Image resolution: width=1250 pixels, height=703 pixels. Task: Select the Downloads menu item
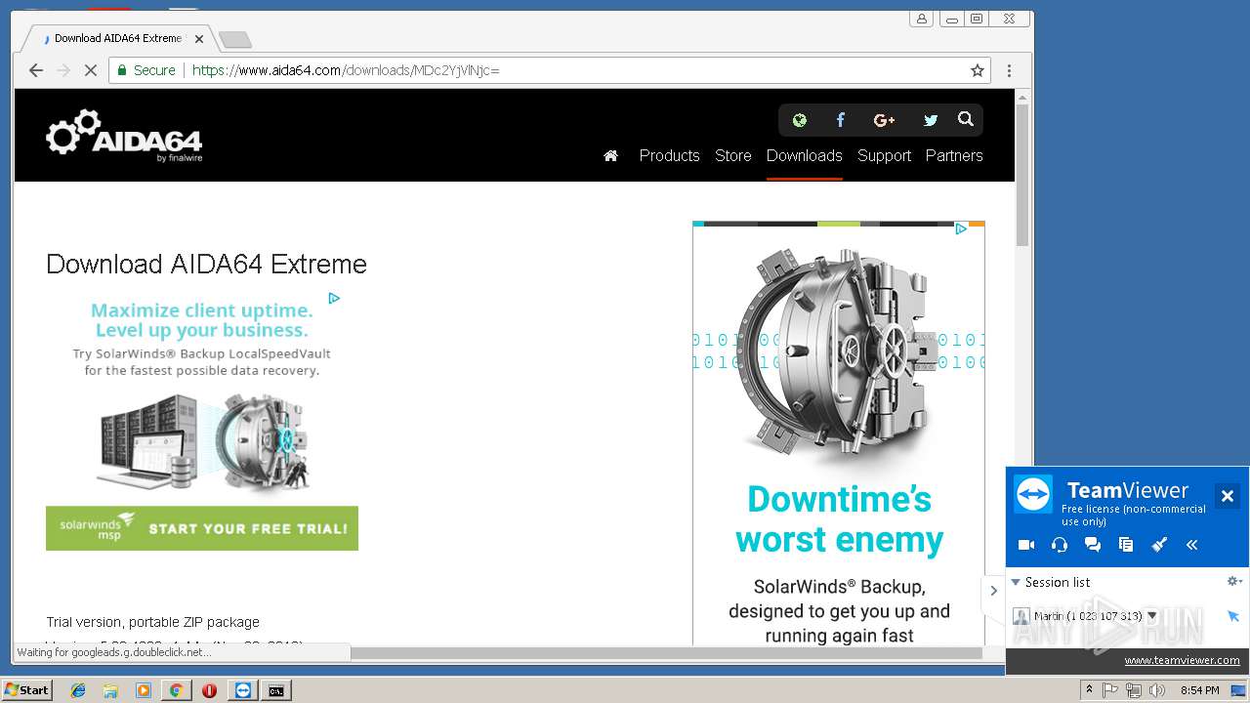tap(804, 155)
